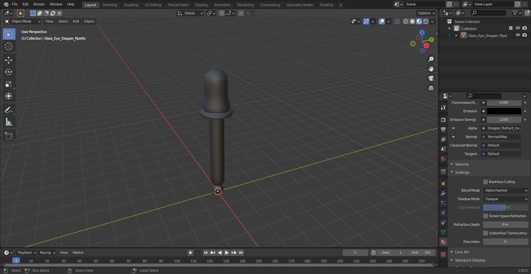This screenshot has height=274, width=531.
Task: Activate the Rotate tool
Action: (9, 72)
